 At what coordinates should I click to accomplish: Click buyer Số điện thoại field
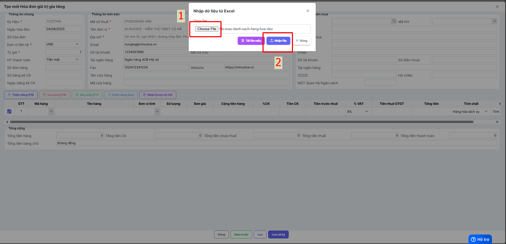(x=464, y=59)
